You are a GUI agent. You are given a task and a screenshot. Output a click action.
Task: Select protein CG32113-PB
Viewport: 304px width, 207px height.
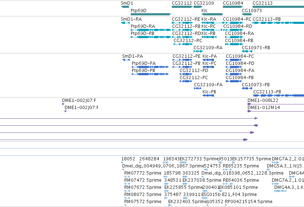(267, 92)
